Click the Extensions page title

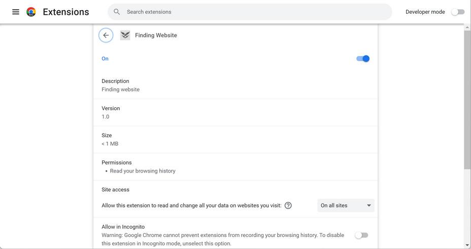66,12
